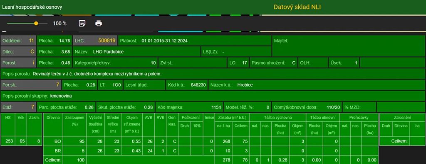426x164 pixels.
Task: Click the % MZD field
Action: point(360,107)
